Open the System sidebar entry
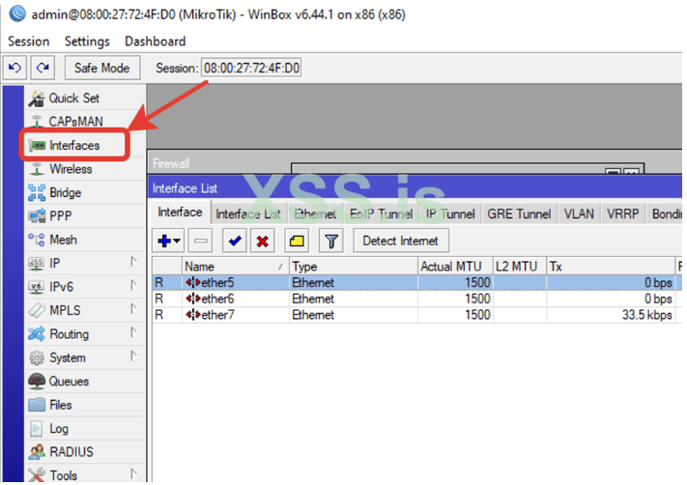The image size is (687, 485). (85, 357)
